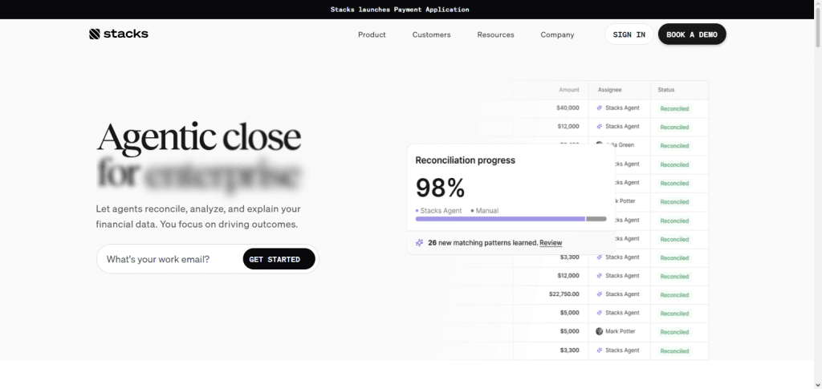Click the Assignee column header

[610, 90]
